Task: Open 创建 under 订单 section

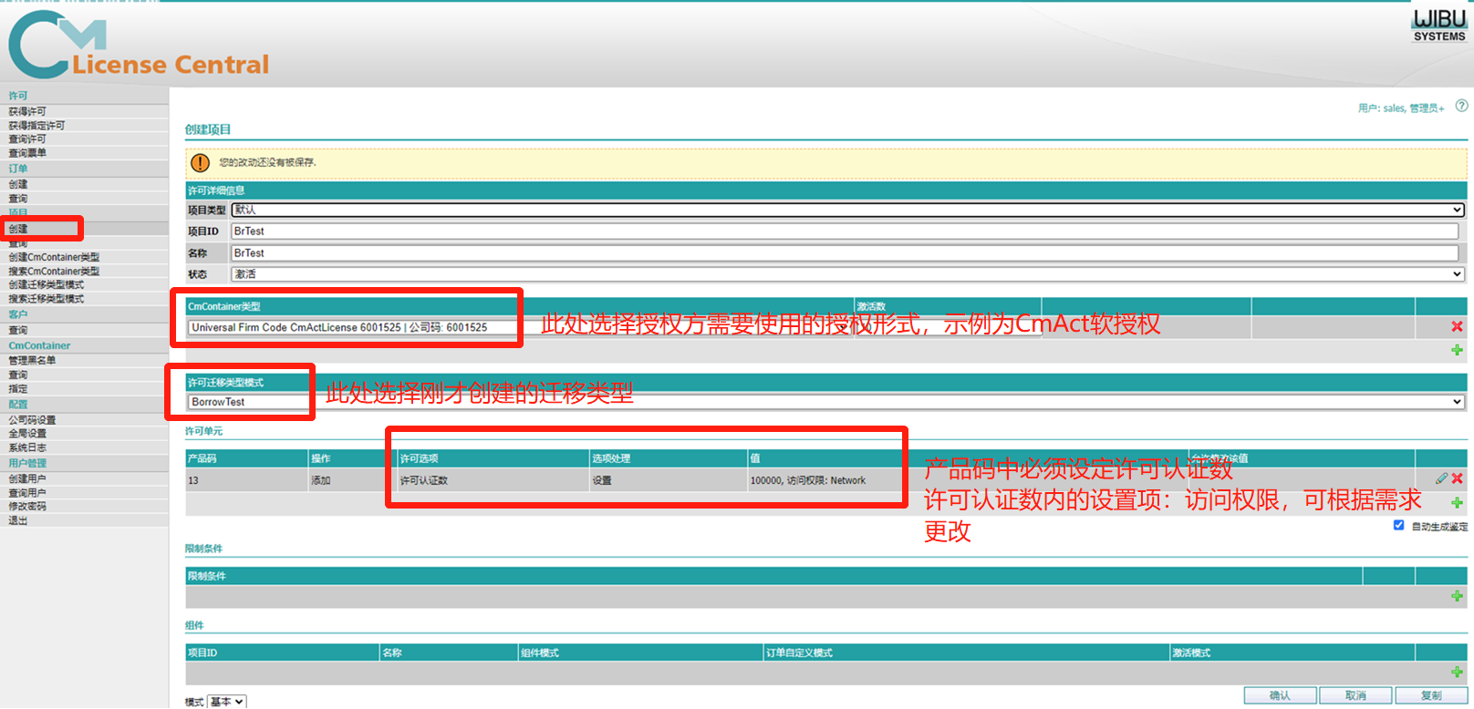Action: 18,184
